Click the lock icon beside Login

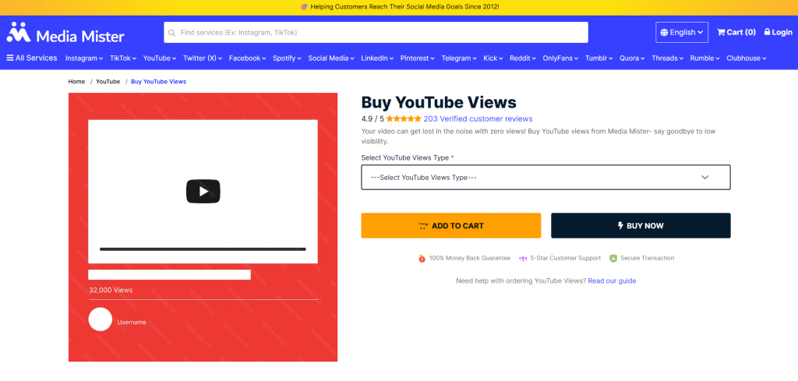click(x=767, y=31)
